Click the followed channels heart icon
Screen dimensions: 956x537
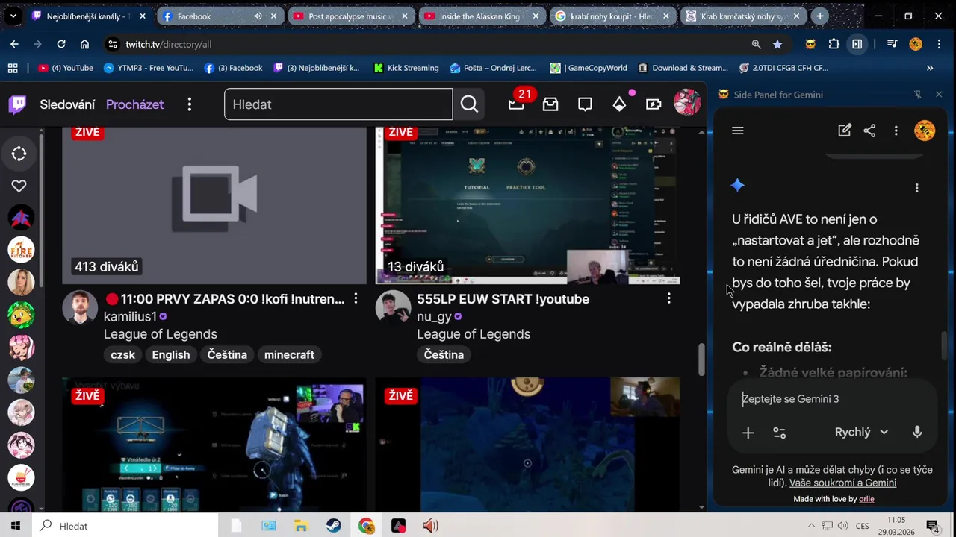point(19,186)
